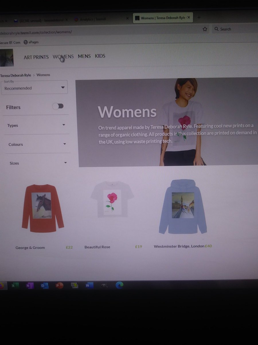Click the £22 price
The width and height of the screenshot is (258, 345).
[x=69, y=247]
